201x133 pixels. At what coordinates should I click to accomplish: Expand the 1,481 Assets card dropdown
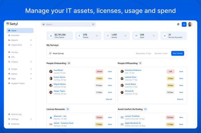click(125, 36)
